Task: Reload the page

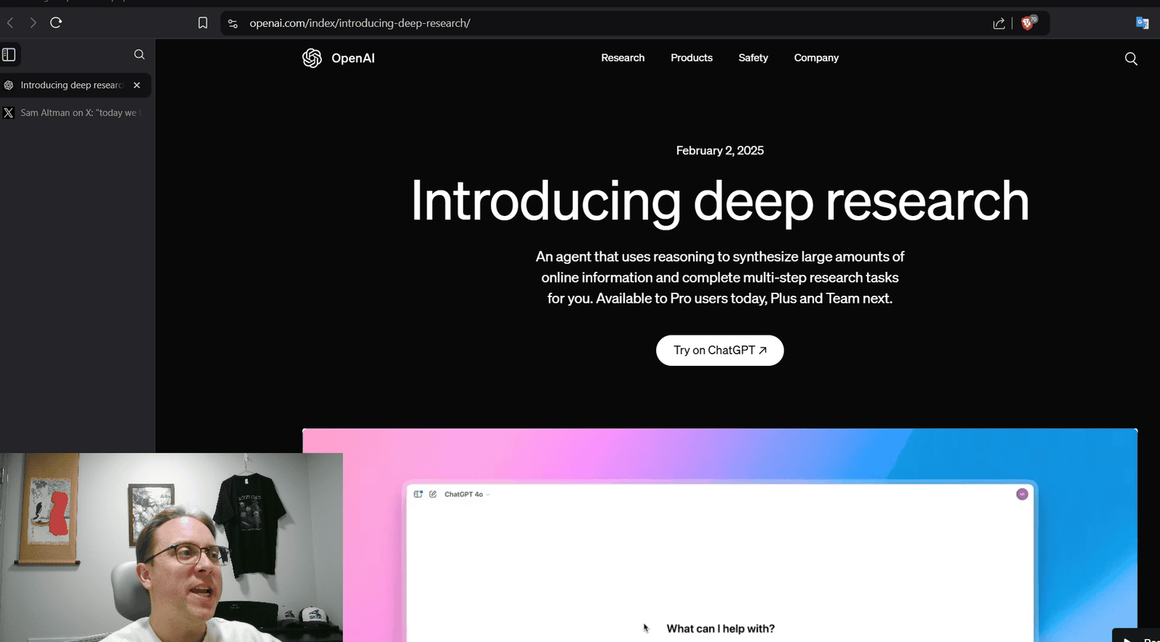Action: click(56, 22)
